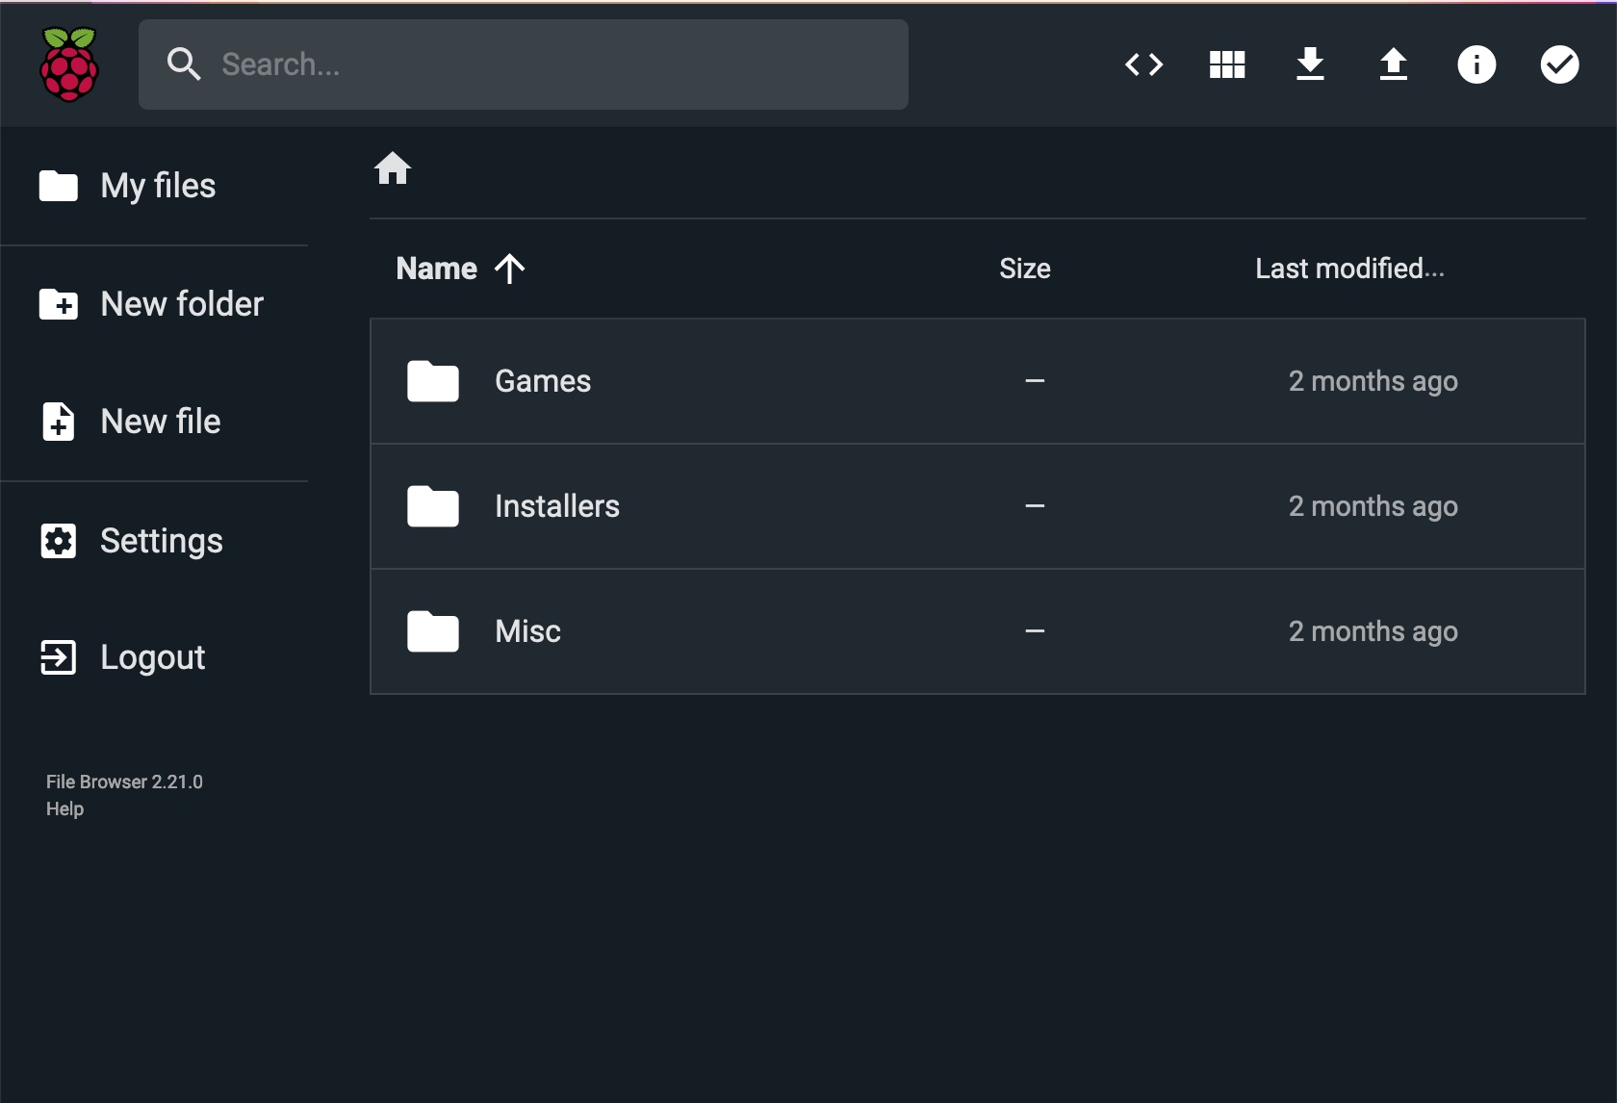Select the Installers folder icon

click(433, 506)
